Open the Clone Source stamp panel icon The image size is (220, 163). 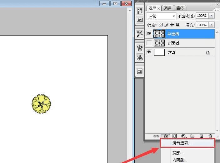tap(140, 57)
